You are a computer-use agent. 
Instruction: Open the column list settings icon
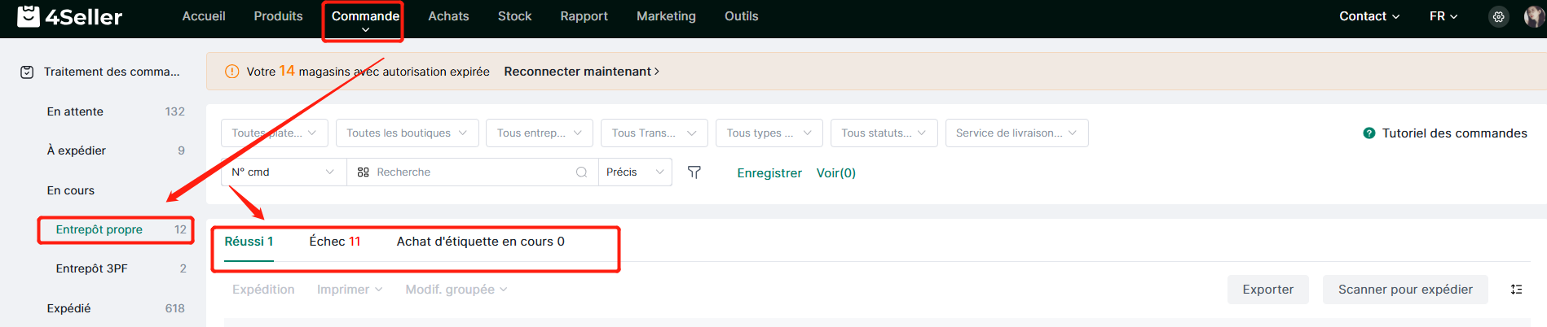point(1516,290)
